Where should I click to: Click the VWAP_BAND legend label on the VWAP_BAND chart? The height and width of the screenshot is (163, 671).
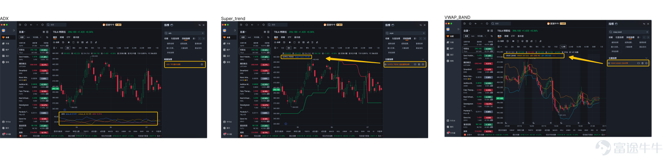511,56
